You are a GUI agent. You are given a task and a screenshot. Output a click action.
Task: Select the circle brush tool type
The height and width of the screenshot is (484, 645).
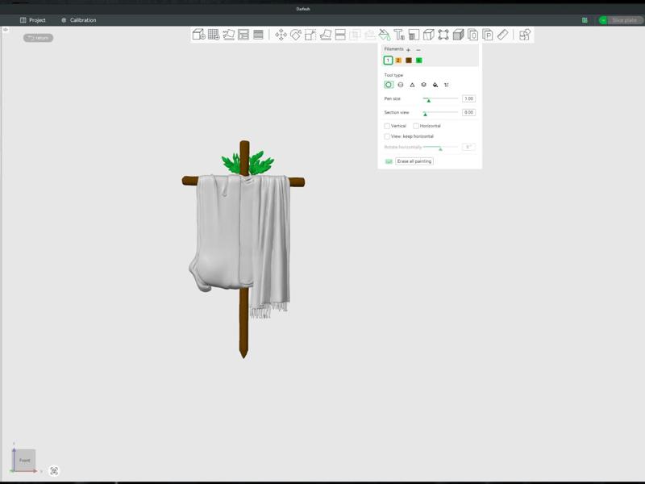(x=389, y=85)
